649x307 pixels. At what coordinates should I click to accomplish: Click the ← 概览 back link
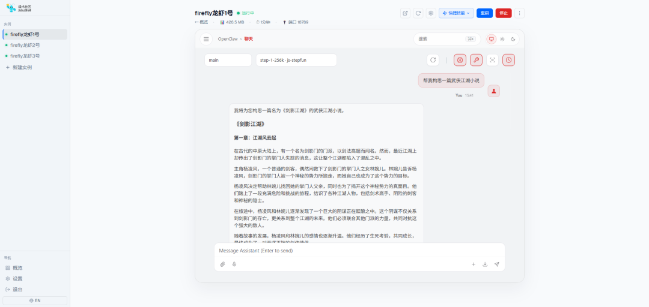point(201,22)
